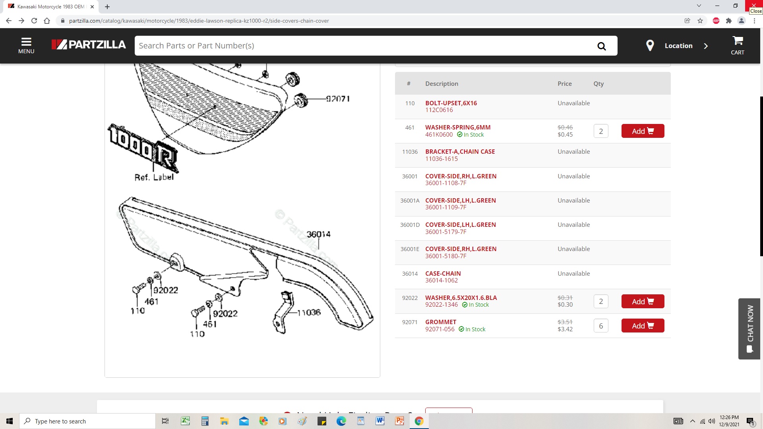Click the page vertical scrollbar
763x429 pixels.
tap(761, 176)
